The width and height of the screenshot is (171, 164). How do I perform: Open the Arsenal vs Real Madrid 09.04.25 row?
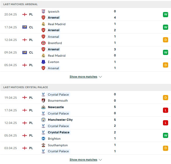[85, 53]
